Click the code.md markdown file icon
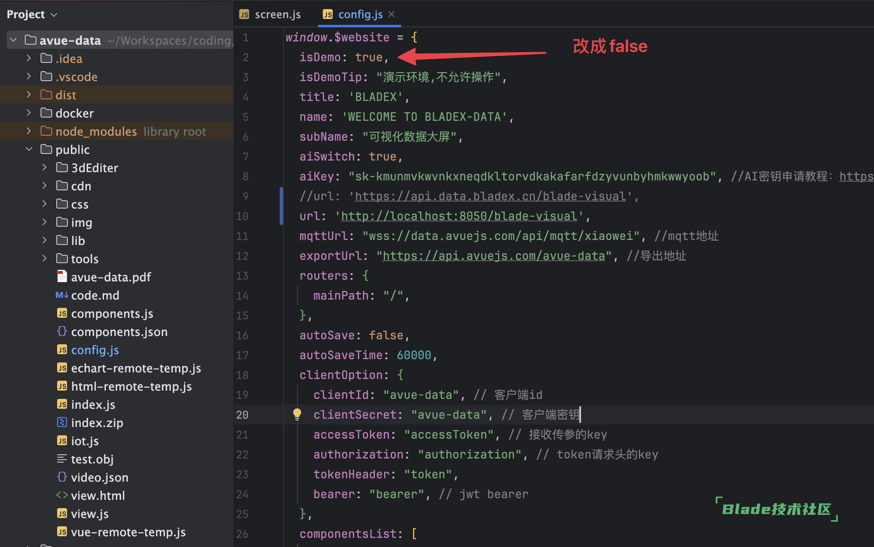This screenshot has height=547, width=874. point(62,295)
